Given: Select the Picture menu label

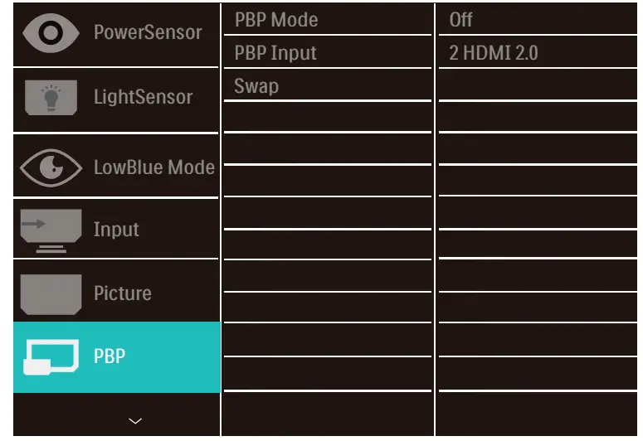Looking at the screenshot, I should pos(122,293).
